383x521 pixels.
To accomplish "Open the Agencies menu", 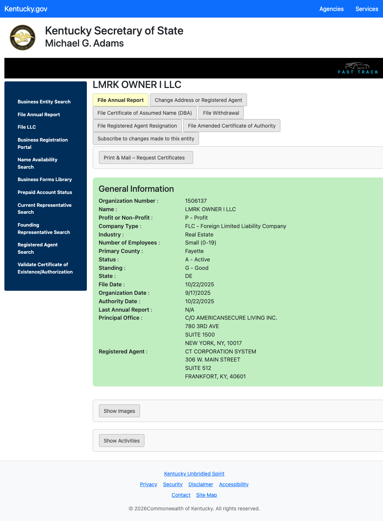I will [x=331, y=9].
